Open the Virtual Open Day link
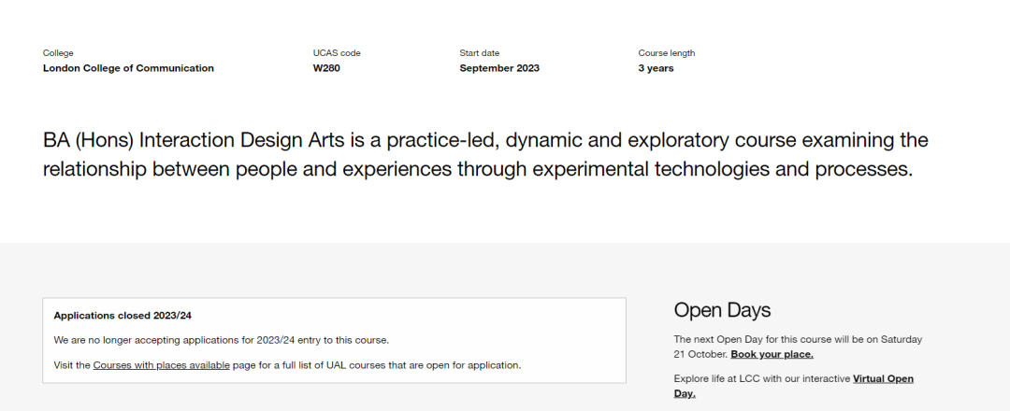This screenshot has height=411, width=1010. pos(883,379)
